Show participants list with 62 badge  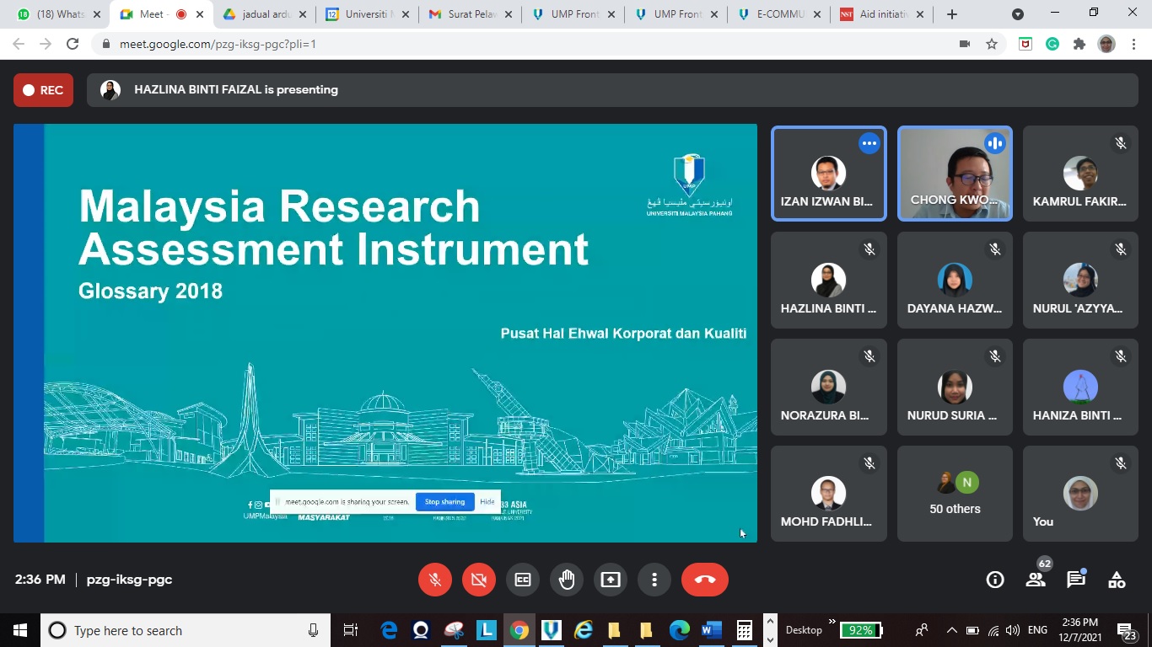point(1036,579)
